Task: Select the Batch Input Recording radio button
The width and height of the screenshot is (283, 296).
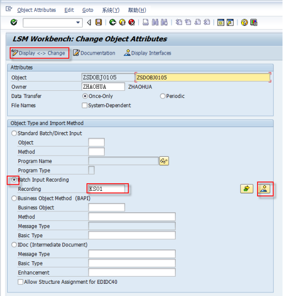Action: [14, 180]
